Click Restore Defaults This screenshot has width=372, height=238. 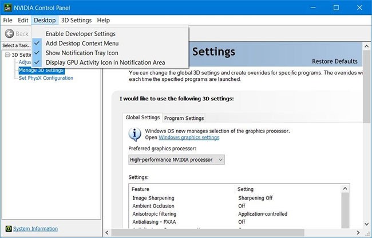tap(335, 61)
